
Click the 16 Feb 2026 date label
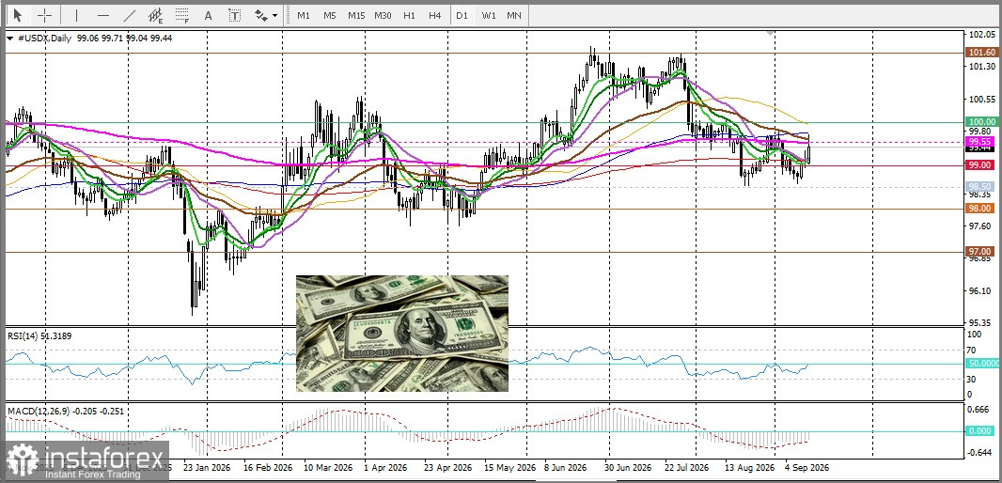coord(270,467)
